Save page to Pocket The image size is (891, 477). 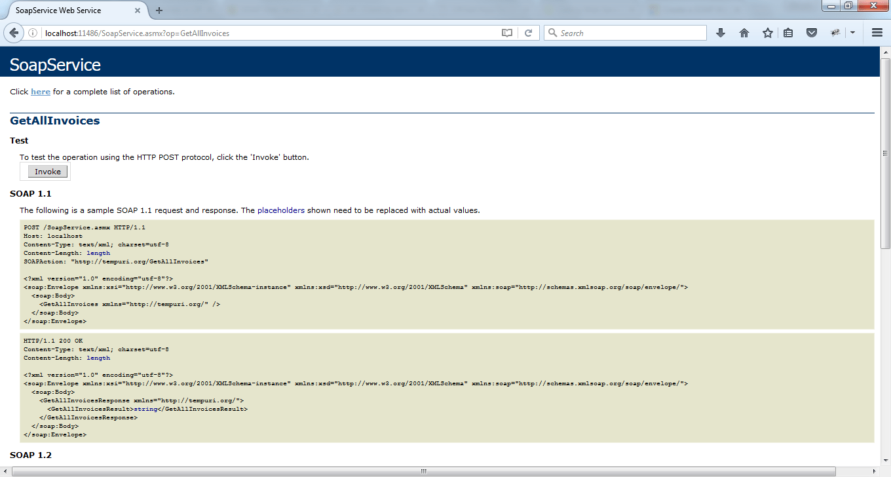pyautogui.click(x=811, y=33)
